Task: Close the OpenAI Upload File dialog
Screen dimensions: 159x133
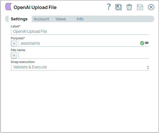Action: (151, 7)
